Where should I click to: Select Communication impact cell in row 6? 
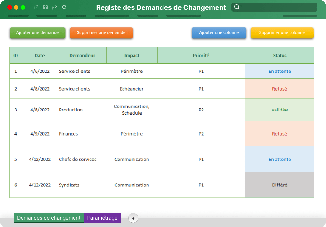pyautogui.click(x=132, y=185)
